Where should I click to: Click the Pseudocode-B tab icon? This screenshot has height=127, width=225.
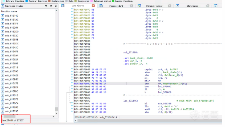tap(101, 6)
